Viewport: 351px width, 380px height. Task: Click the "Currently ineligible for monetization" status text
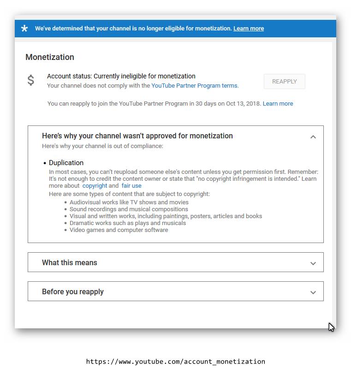[144, 77]
